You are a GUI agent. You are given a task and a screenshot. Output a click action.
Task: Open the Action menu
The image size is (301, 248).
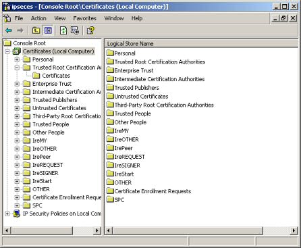(x=38, y=18)
